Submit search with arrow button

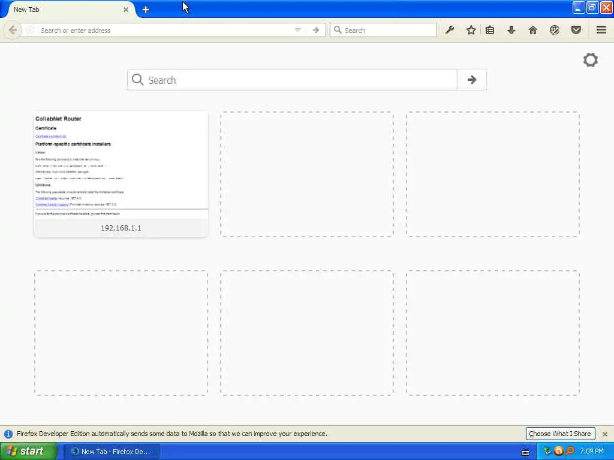(x=472, y=80)
